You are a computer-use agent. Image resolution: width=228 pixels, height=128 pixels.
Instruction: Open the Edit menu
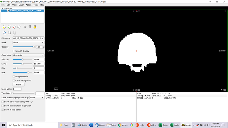[9, 5]
